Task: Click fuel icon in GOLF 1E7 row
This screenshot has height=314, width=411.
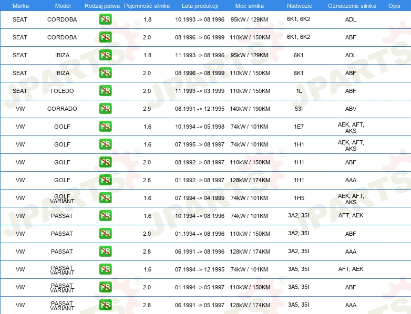Action: tap(105, 126)
